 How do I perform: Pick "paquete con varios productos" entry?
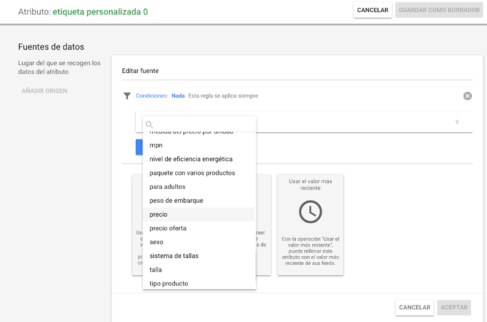click(199, 173)
